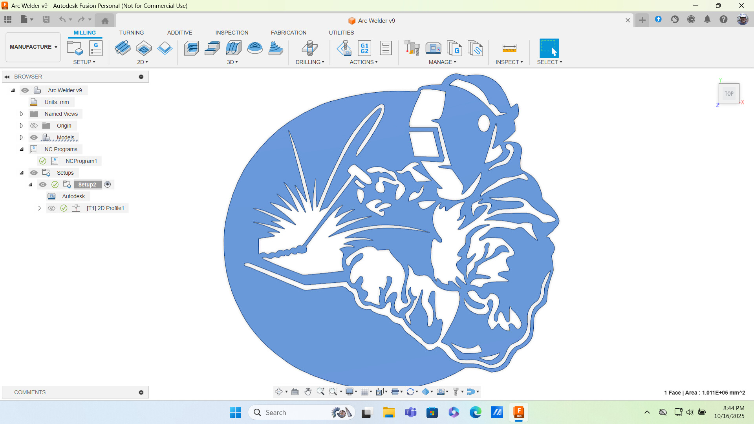Open the Setup Sheet icon
Viewport: 754px width, 424px height.
386,48
